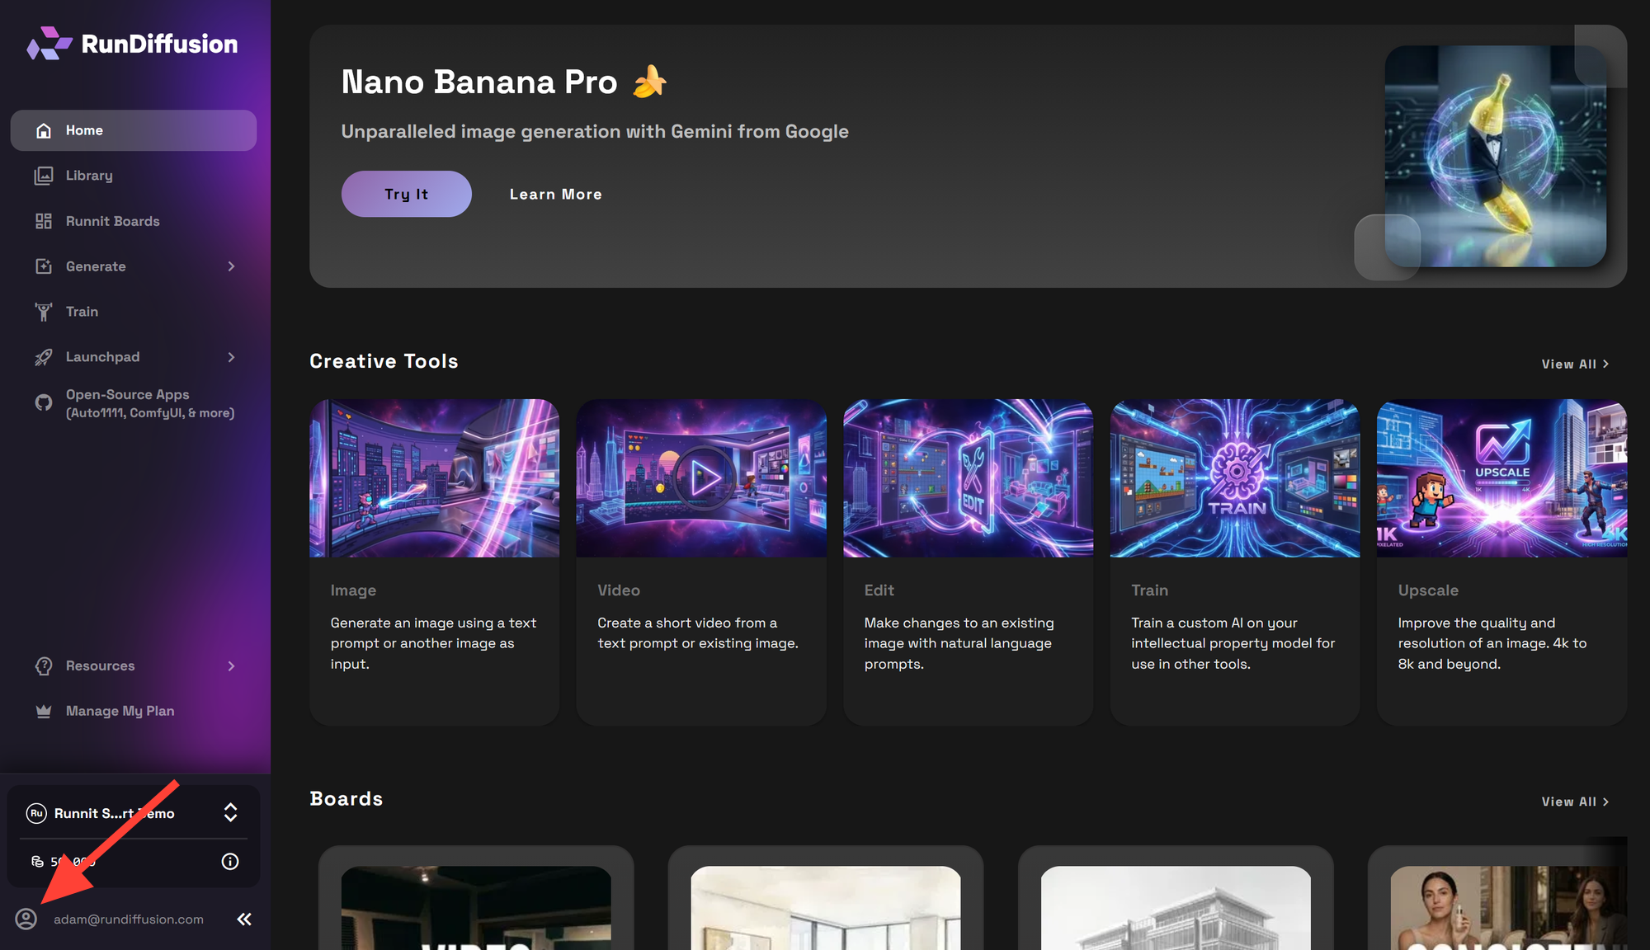Click the credits info circle icon
This screenshot has width=1650, height=950.
click(230, 862)
